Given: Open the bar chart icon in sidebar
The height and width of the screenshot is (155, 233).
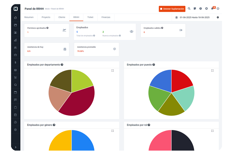Looking at the screenshot, I should click(x=15, y=40).
